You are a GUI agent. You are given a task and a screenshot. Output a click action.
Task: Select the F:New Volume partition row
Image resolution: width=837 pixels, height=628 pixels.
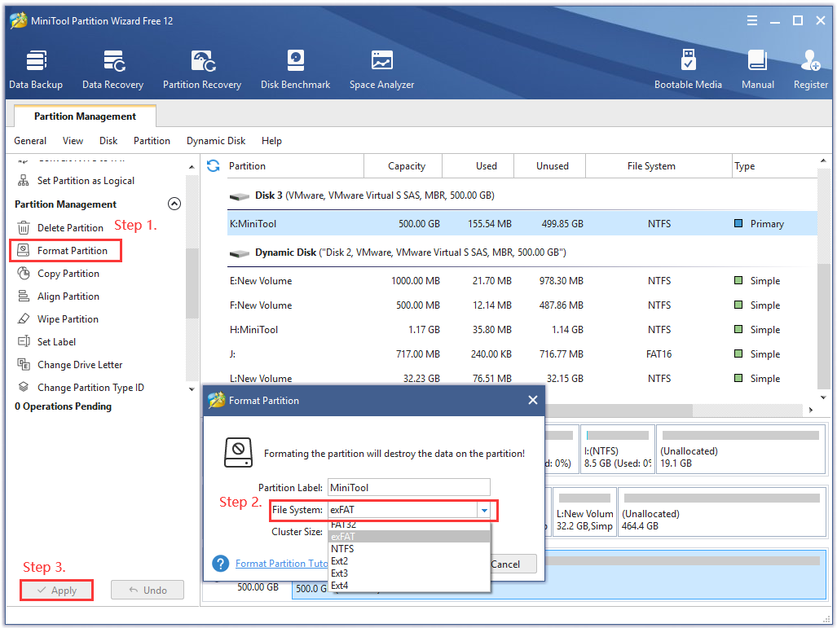(522, 305)
